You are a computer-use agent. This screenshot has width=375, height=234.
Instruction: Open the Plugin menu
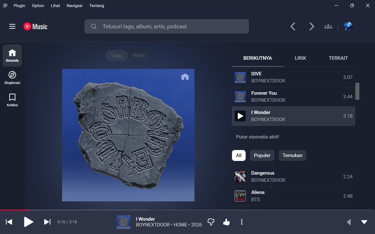pos(19,6)
